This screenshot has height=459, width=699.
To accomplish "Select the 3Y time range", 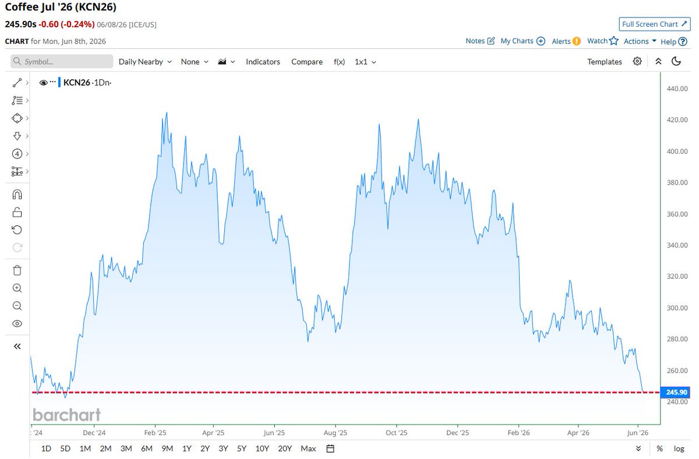I will (x=223, y=449).
